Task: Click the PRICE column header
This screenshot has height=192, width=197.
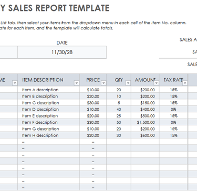Action: [93, 80]
